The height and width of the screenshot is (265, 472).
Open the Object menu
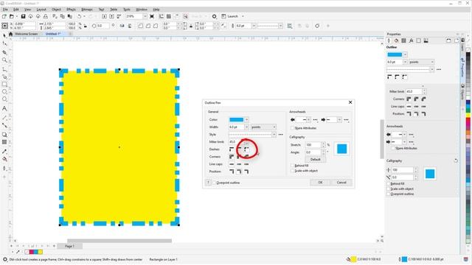click(56, 10)
